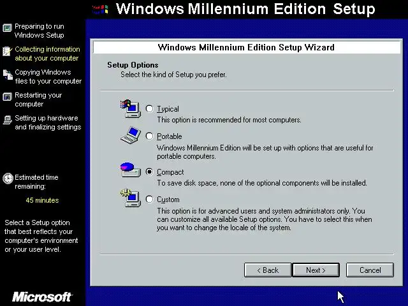Click the Estimated time clock icon

click(8, 178)
